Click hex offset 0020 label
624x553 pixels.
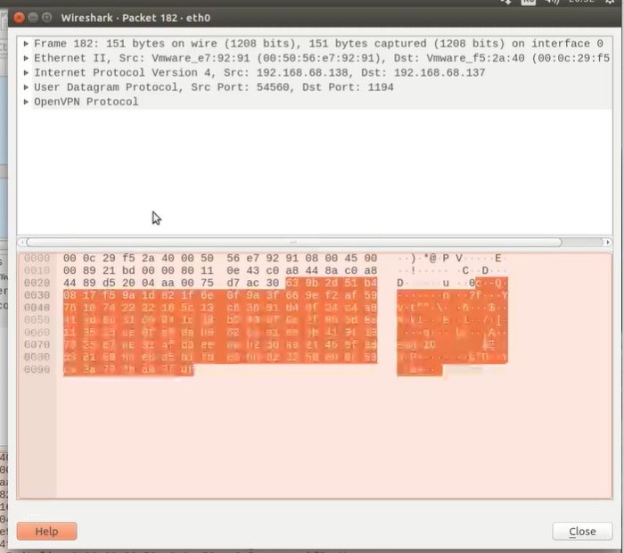37,283
